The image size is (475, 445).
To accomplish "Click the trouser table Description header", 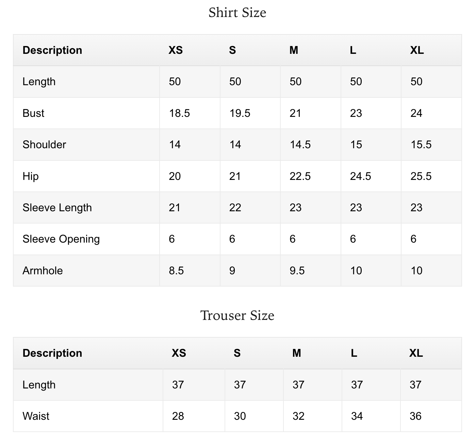I will (x=52, y=353).
